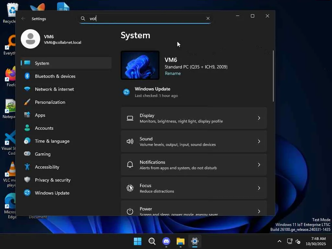
Task: Click the Bluetooth & devices icon
Action: pyautogui.click(x=28, y=76)
